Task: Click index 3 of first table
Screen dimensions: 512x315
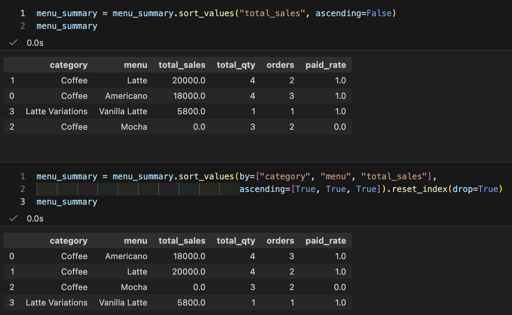Action: coord(12,111)
